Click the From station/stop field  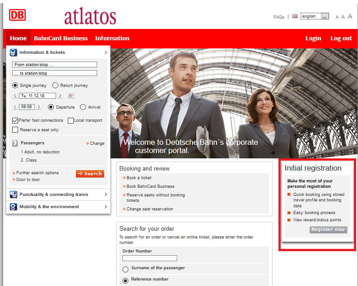[55, 64]
